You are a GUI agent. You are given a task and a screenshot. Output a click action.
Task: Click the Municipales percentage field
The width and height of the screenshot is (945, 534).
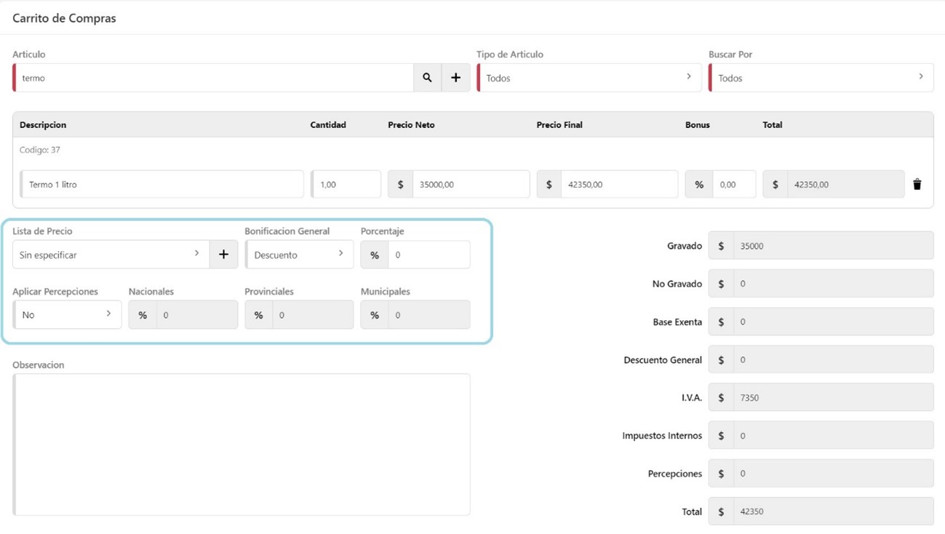tap(428, 315)
